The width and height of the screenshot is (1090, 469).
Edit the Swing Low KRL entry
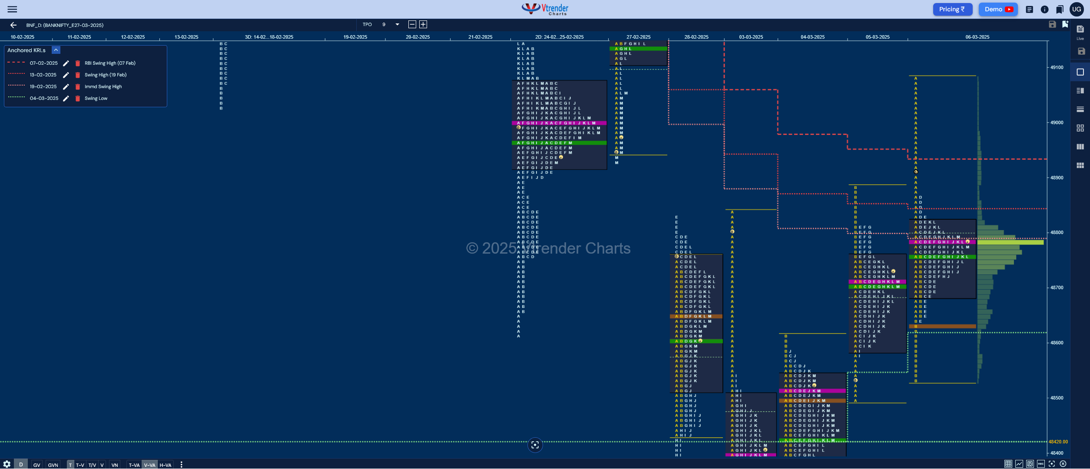tap(66, 99)
